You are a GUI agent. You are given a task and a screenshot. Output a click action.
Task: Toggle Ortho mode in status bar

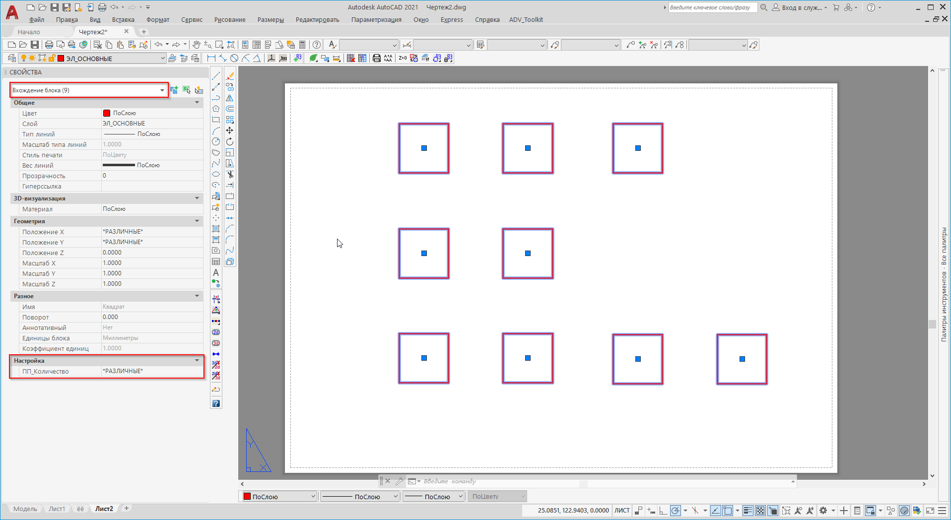tap(663, 511)
